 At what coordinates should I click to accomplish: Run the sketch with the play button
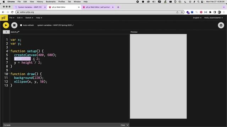(6, 25)
